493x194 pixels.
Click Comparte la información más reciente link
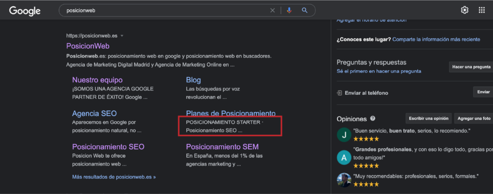pyautogui.click(x=436, y=39)
